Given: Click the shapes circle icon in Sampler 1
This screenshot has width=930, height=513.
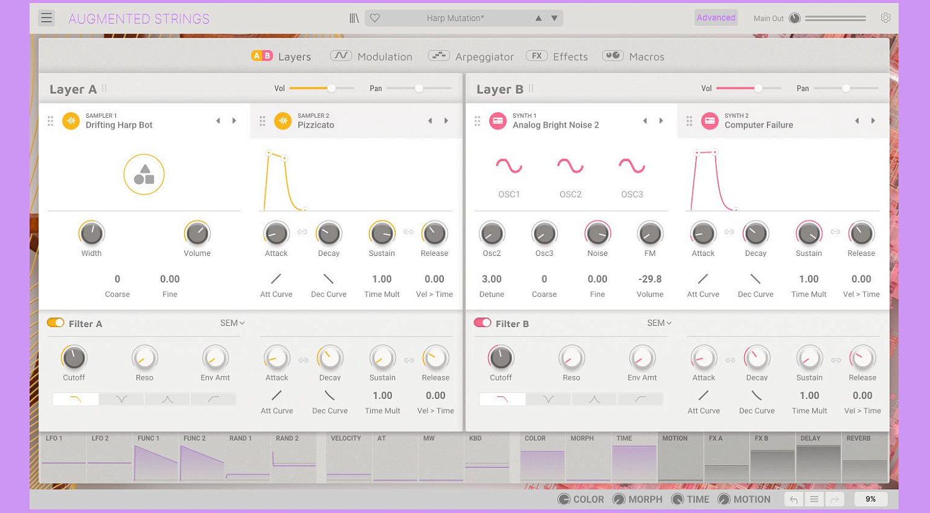Looking at the screenshot, I should [x=144, y=175].
